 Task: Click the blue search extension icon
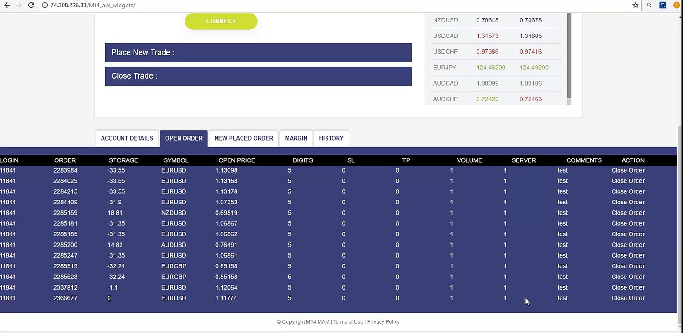663,5
